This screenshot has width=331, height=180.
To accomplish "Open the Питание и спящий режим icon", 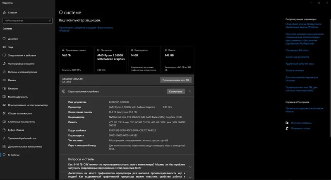I will (4, 72).
